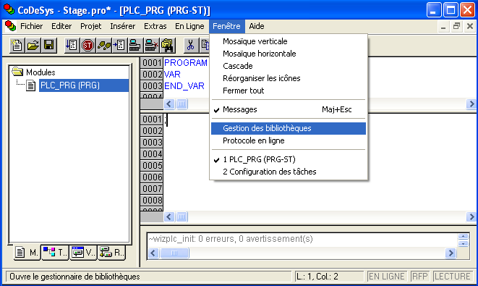This screenshot has height=286, width=478.
Task: Click the step-into icon with the blue right arrow
Action: click(x=119, y=45)
